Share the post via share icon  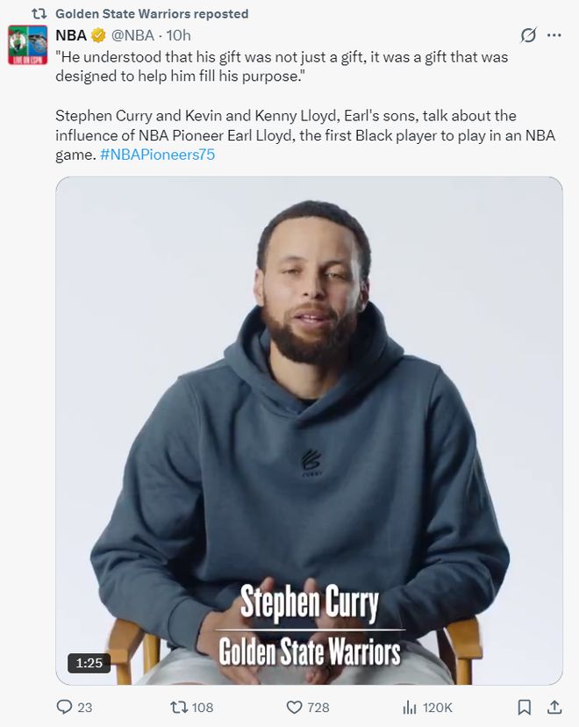[554, 707]
